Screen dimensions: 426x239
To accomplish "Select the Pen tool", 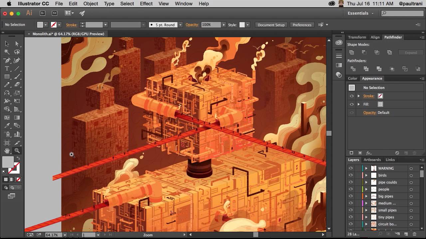I will [x=7, y=60].
